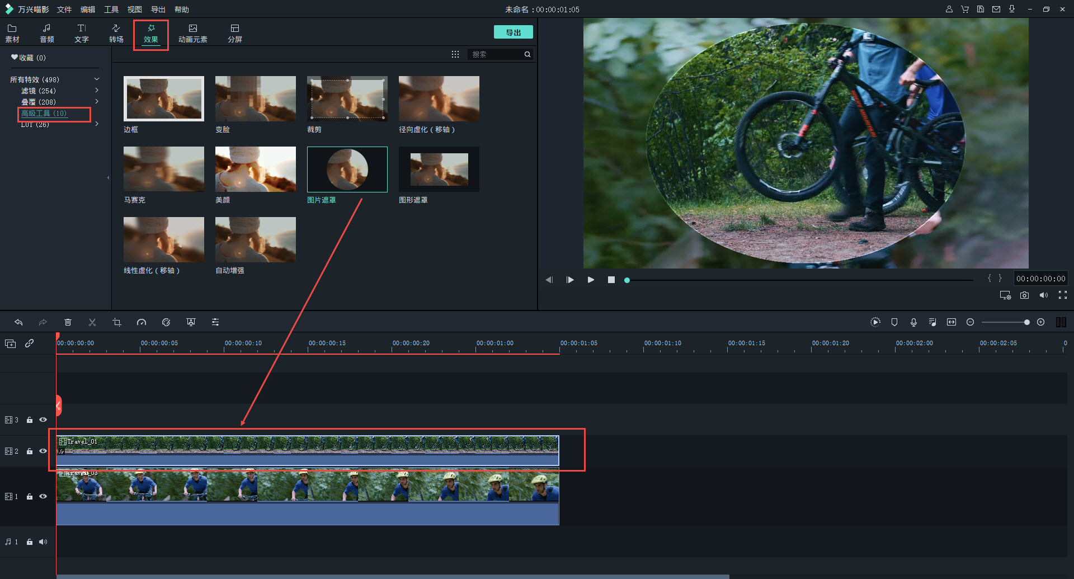Image resolution: width=1074 pixels, height=579 pixels.
Task: Hide video track 2 with eye icon
Action: [43, 451]
